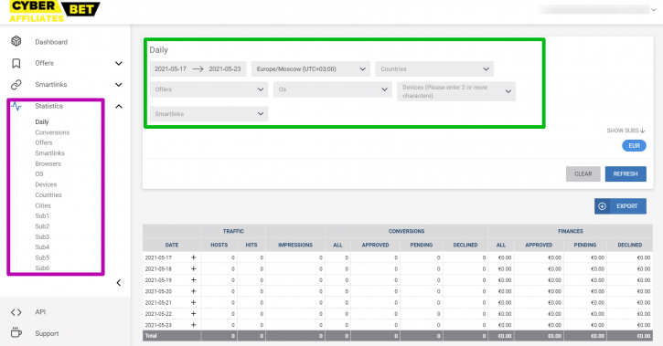
Task: Click the Daily page heading
Action: pos(158,50)
